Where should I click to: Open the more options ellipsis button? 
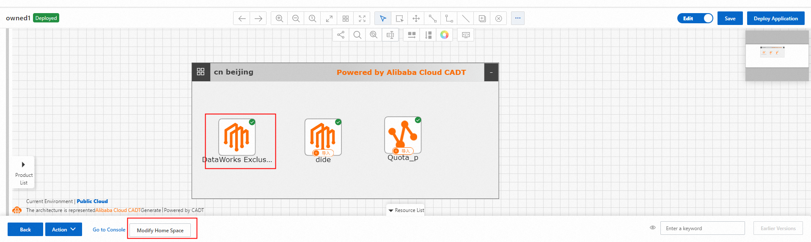[518, 18]
